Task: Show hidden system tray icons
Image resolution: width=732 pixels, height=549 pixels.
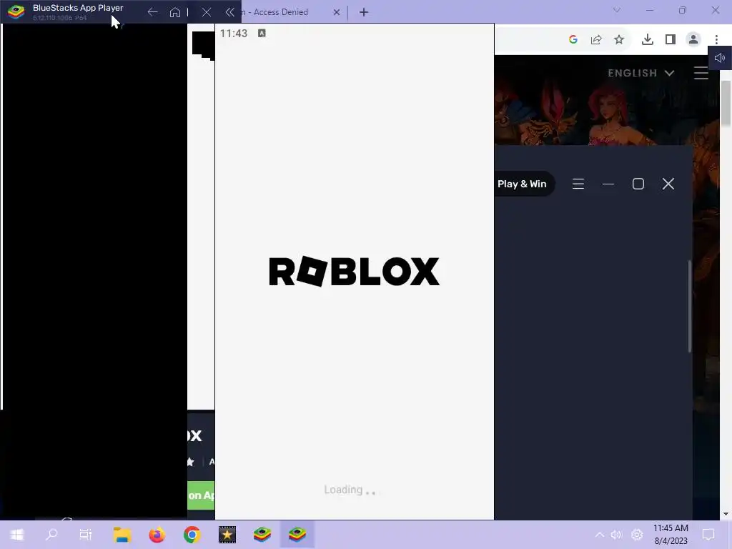Action: pyautogui.click(x=600, y=535)
